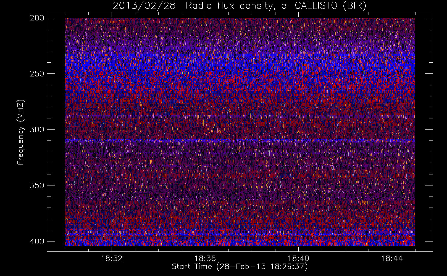Click the 300 frequency tick label

[37, 129]
